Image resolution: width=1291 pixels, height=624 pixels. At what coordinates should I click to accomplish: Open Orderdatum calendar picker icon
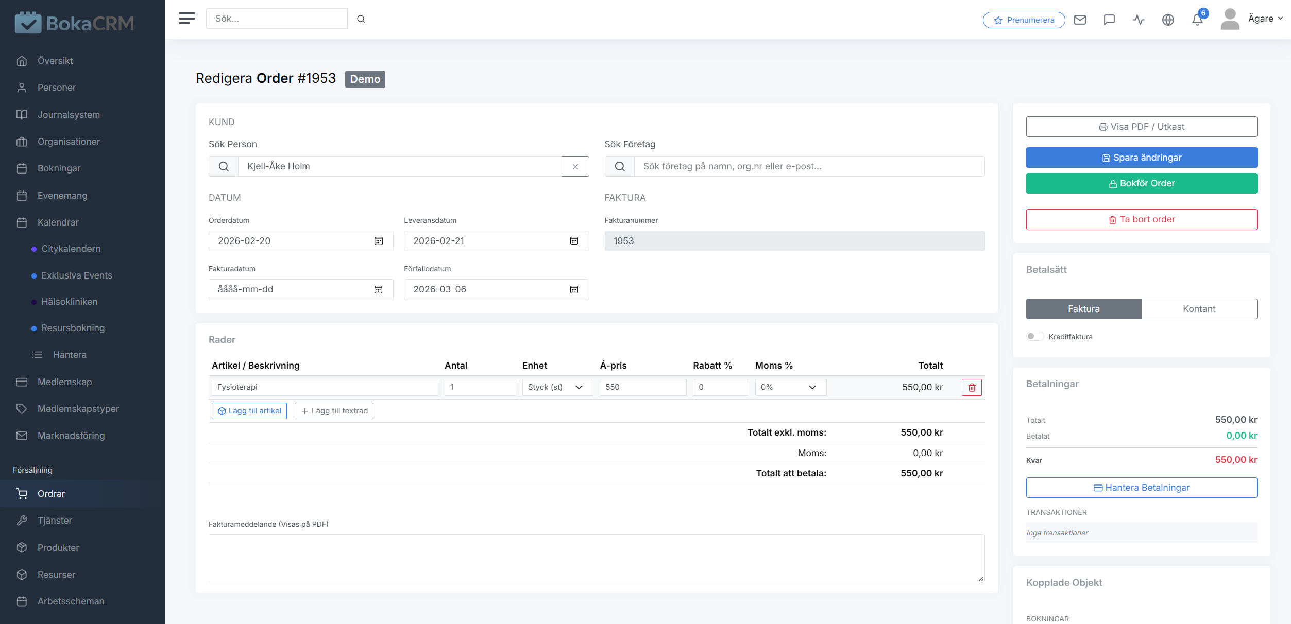click(379, 241)
